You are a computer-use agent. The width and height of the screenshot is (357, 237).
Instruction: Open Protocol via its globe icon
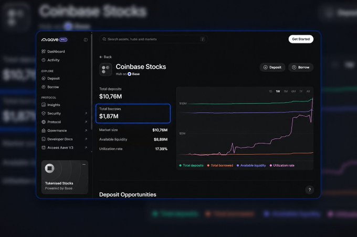44,122
